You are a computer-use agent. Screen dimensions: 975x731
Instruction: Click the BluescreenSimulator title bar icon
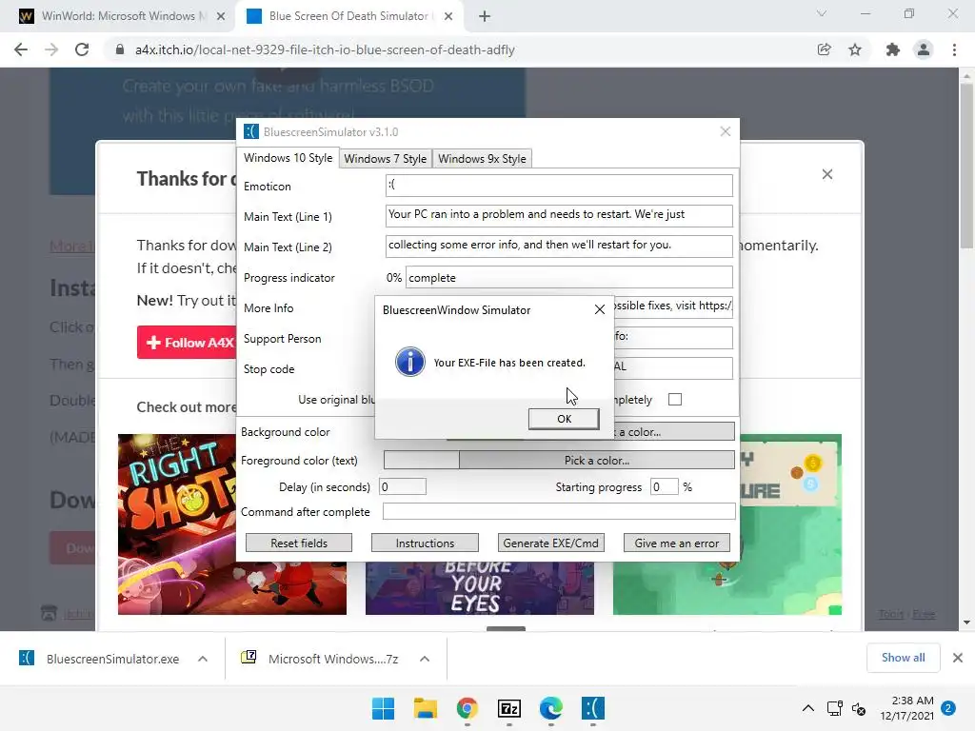[x=251, y=131]
